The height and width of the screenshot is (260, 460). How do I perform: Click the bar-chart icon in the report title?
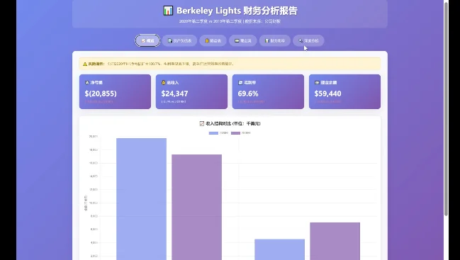[168, 11]
